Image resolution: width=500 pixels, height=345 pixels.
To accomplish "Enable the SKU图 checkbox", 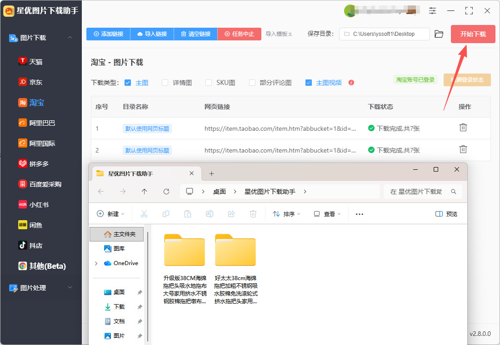I will coord(209,83).
